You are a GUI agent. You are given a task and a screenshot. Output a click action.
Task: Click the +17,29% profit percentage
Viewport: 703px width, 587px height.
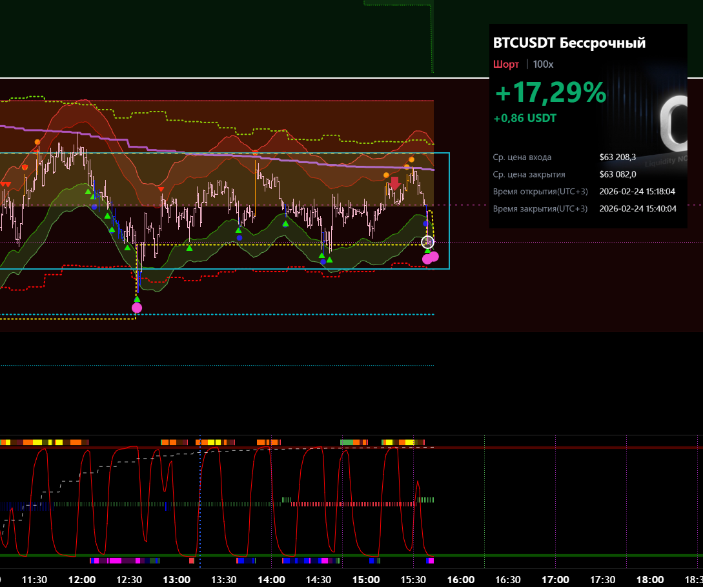pyautogui.click(x=550, y=94)
